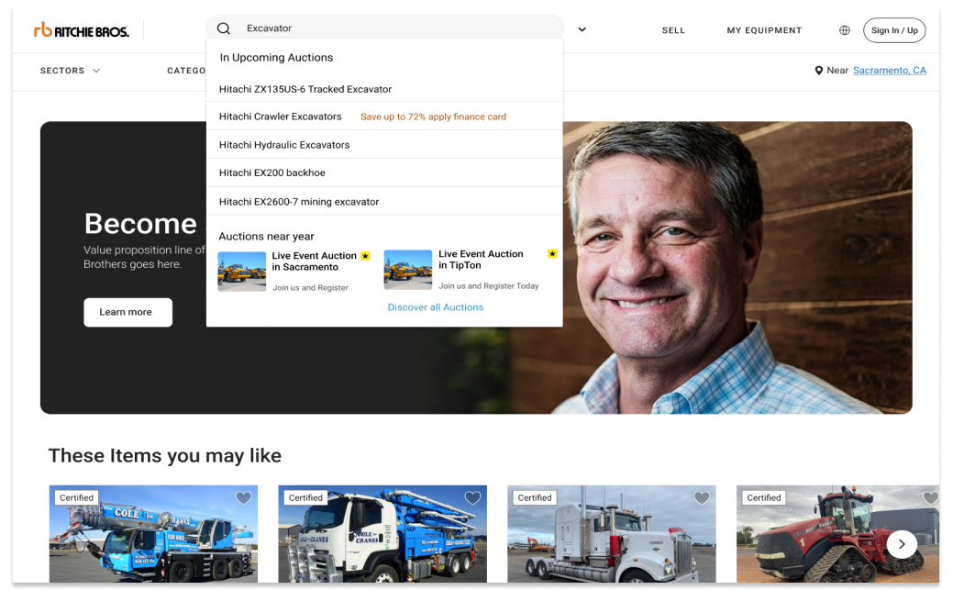Click the Sacramento auction thumbnail image
This screenshot has width=953, height=590.
(242, 272)
